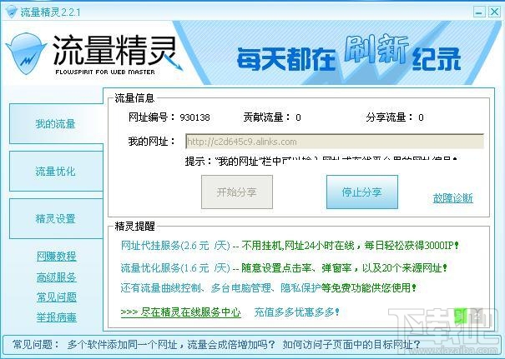Click the 流量精灵 shield logo in banner
This screenshot has width=505, height=359.
[x=27, y=53]
